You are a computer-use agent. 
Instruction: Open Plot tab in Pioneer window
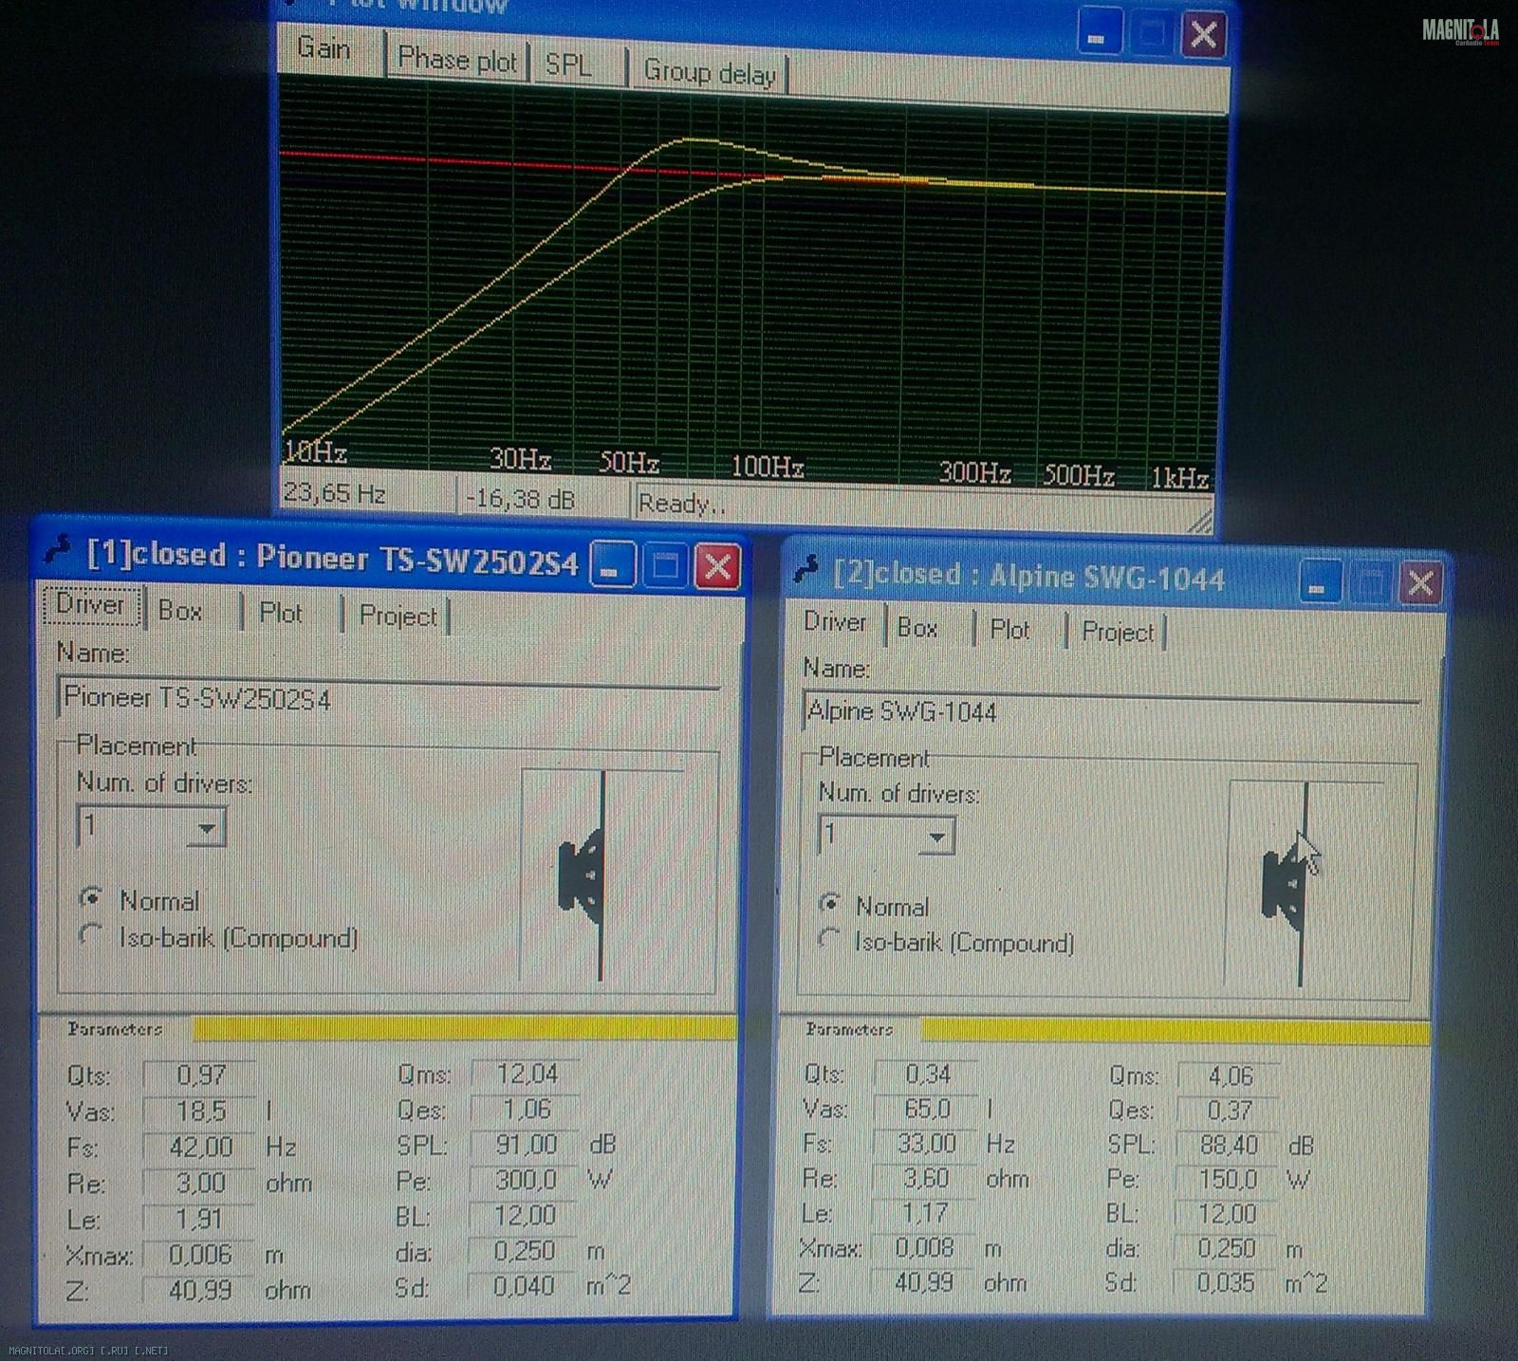(281, 614)
